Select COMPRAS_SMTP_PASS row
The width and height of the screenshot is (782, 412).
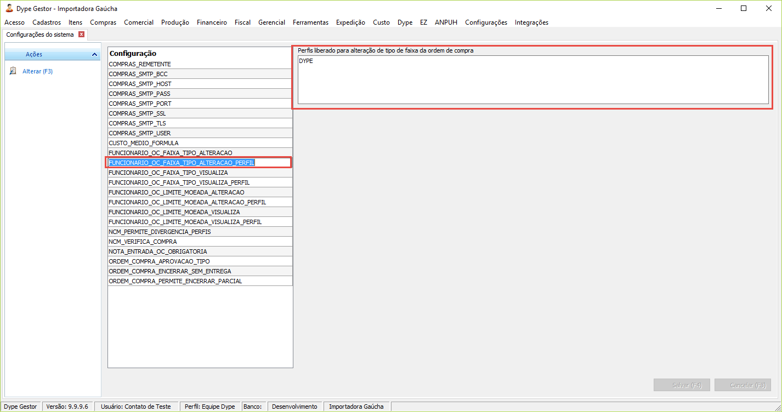click(x=200, y=94)
